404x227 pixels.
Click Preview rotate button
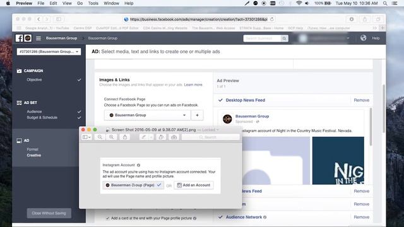tap(161, 137)
